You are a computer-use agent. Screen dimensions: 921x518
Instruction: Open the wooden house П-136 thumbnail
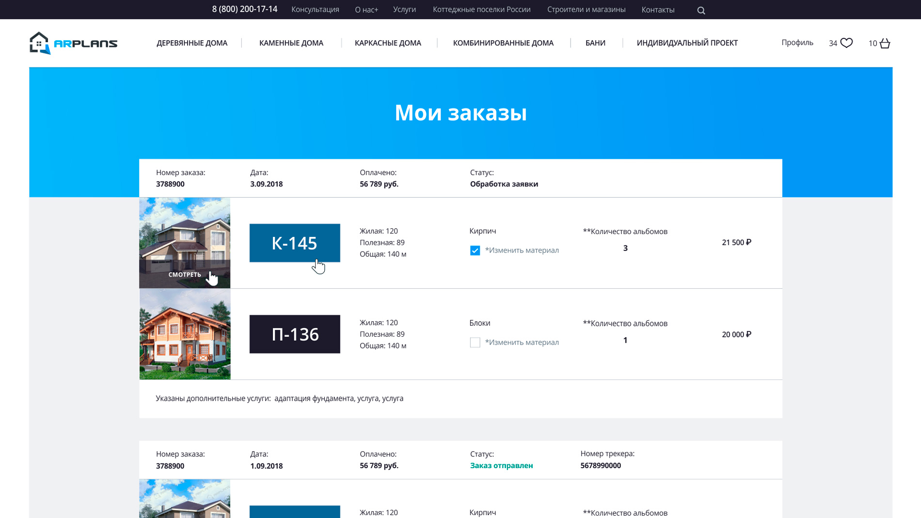click(x=185, y=334)
